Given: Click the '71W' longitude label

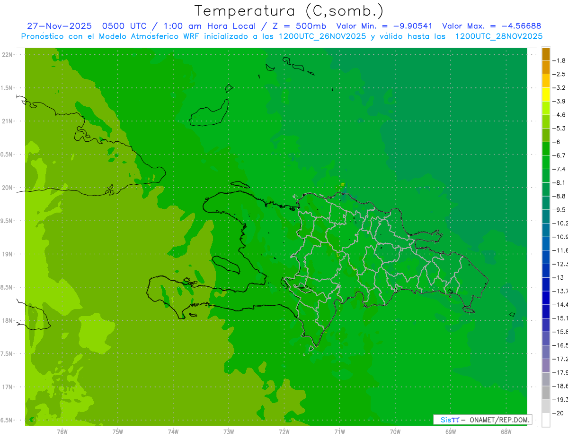Looking at the screenshot, I should click(339, 431).
